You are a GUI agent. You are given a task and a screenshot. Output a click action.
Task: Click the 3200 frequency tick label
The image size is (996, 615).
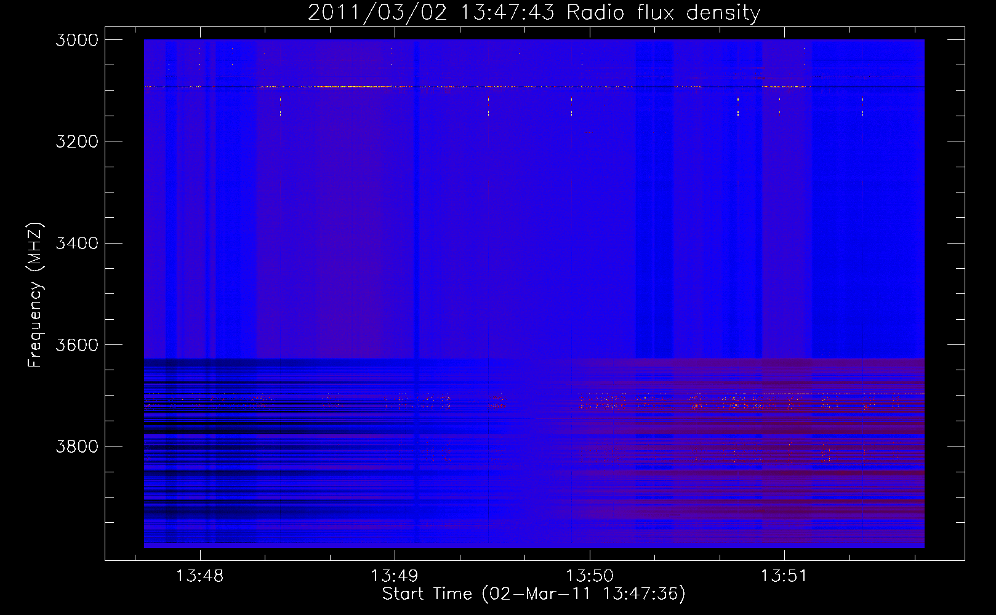click(77, 141)
